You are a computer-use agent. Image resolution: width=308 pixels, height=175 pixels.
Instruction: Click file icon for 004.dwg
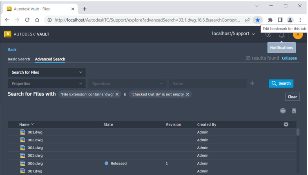[x=23, y=148]
